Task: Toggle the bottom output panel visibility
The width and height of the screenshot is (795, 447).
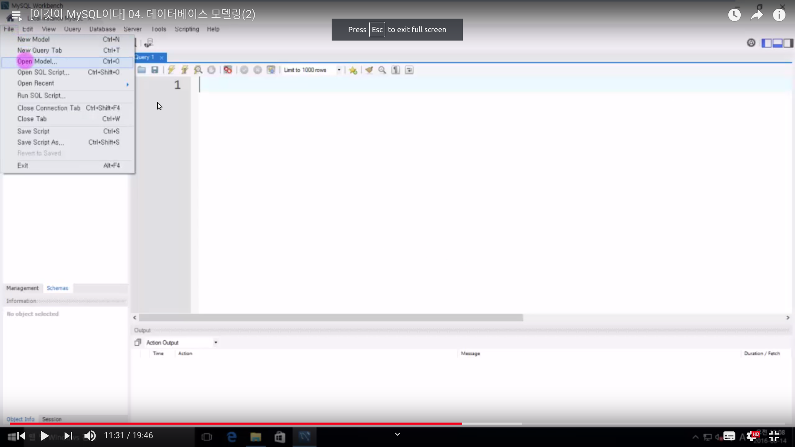Action: click(777, 43)
